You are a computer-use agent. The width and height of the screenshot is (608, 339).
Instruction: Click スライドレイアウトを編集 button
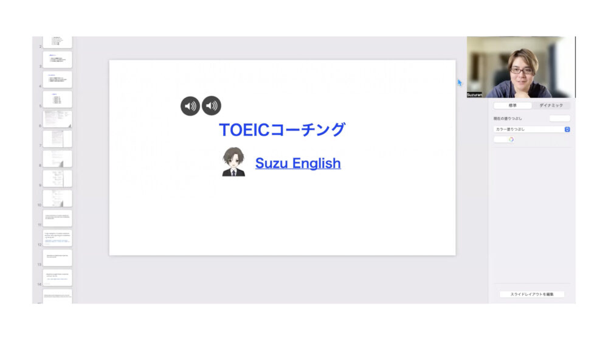pyautogui.click(x=531, y=295)
